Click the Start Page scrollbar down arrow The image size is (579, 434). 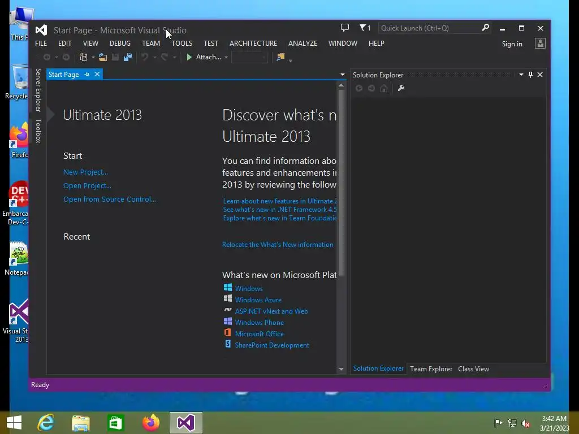pos(341,369)
